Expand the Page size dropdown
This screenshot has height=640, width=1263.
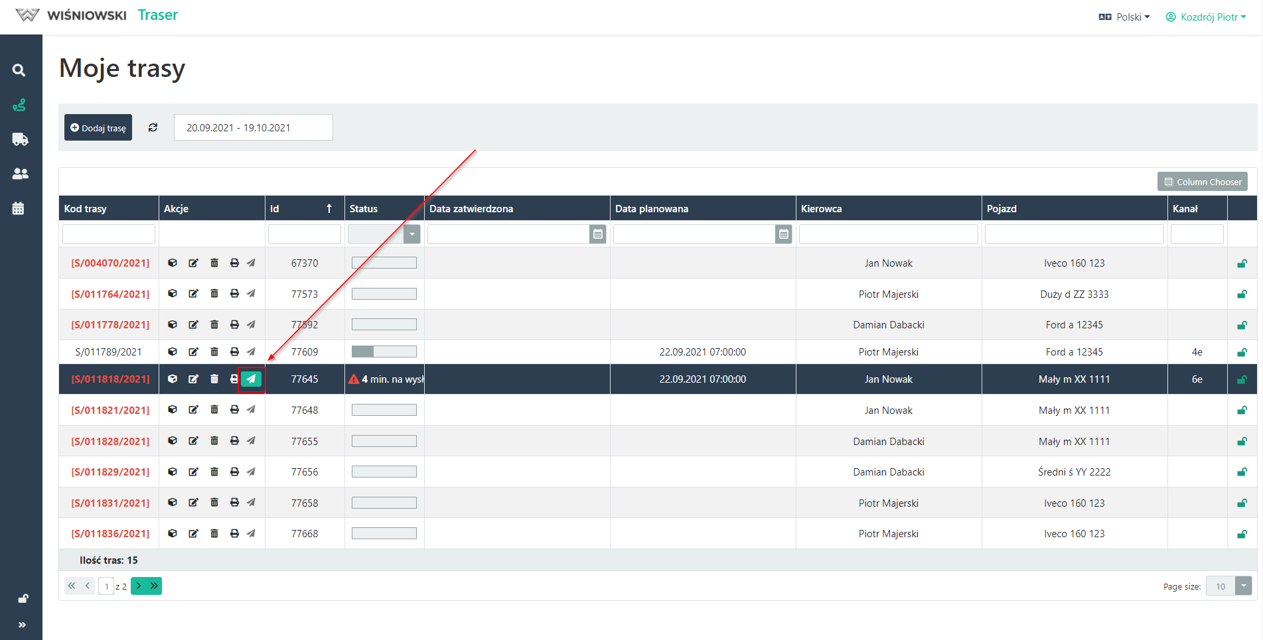click(x=1243, y=586)
